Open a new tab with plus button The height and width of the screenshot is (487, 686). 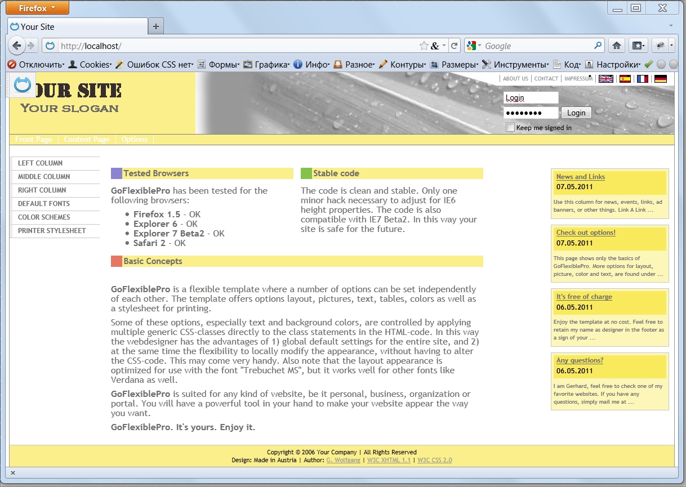point(156,26)
